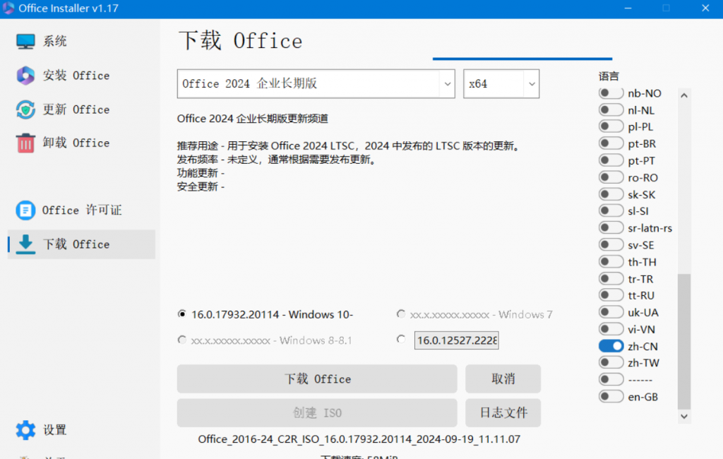Click the Office license document icon
The height and width of the screenshot is (459, 723).
25,210
